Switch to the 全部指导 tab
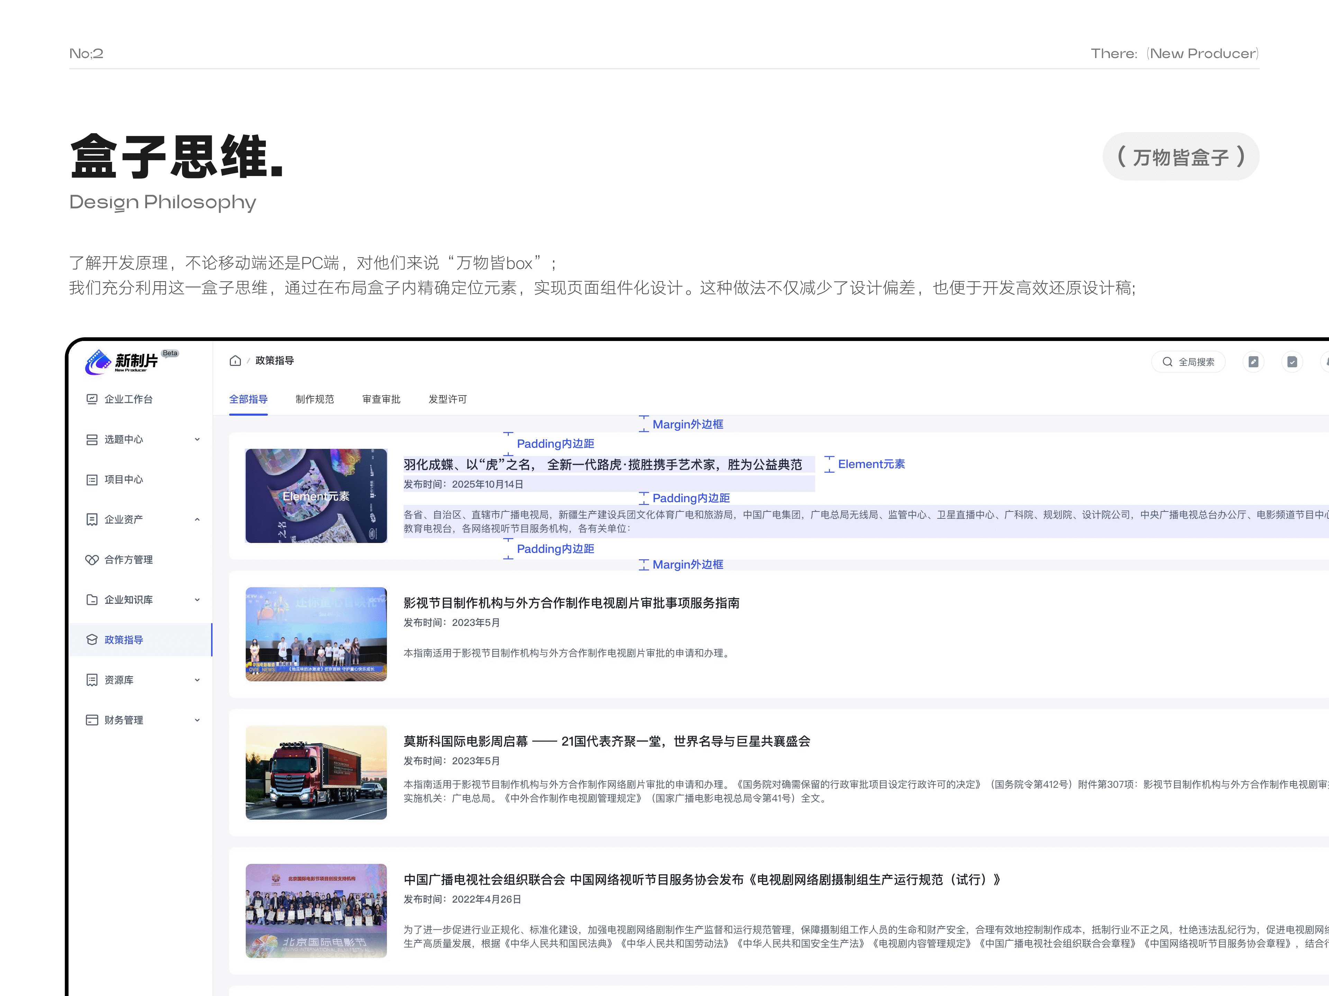1329x996 pixels. pos(248,399)
